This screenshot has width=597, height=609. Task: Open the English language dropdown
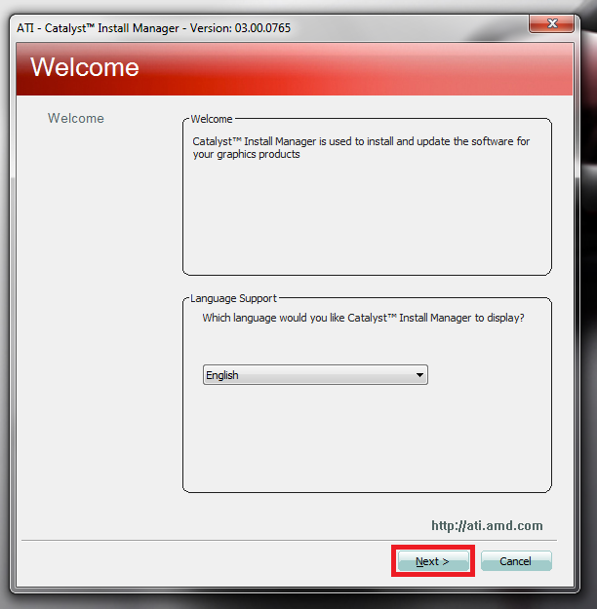tap(315, 375)
